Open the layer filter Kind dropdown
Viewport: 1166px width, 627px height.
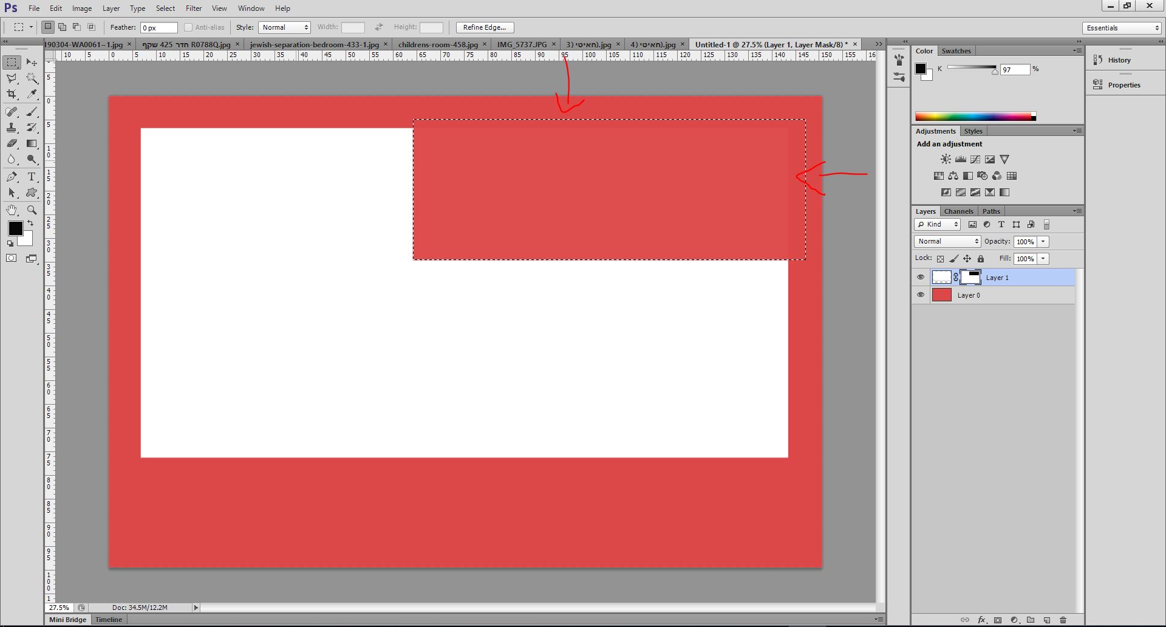937,225
